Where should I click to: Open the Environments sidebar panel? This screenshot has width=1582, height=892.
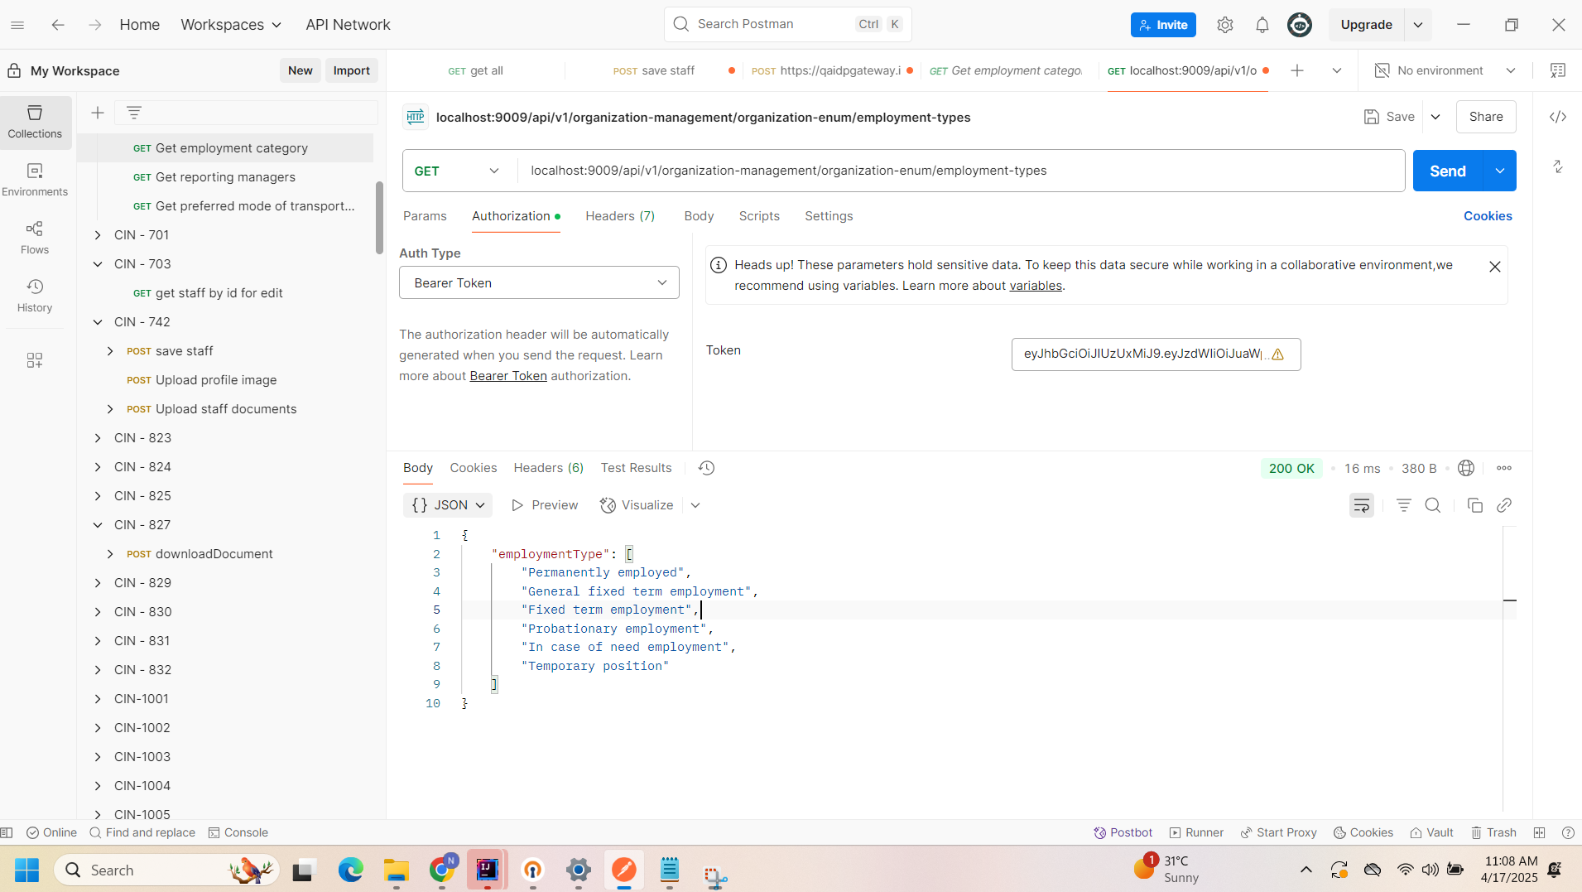tap(35, 179)
